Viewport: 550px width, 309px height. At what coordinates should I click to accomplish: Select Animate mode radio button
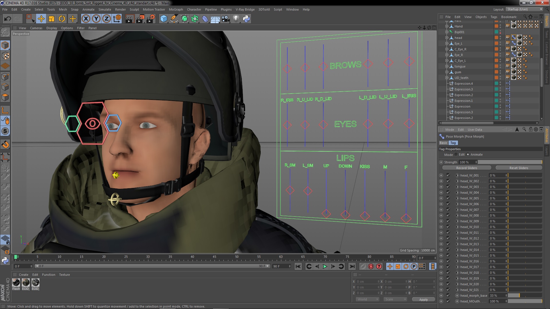[468, 154]
